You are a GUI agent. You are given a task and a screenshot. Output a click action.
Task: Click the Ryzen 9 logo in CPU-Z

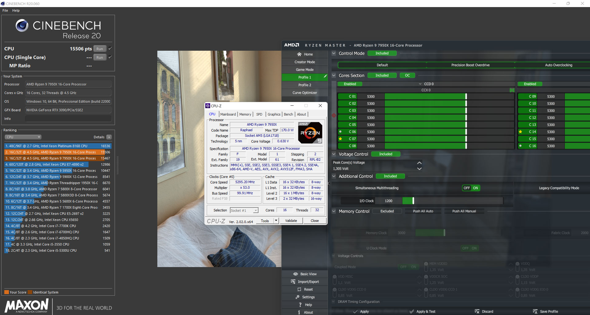pos(310,132)
